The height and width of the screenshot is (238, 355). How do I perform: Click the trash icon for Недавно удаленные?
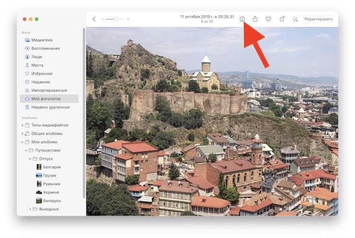pyautogui.click(x=27, y=107)
